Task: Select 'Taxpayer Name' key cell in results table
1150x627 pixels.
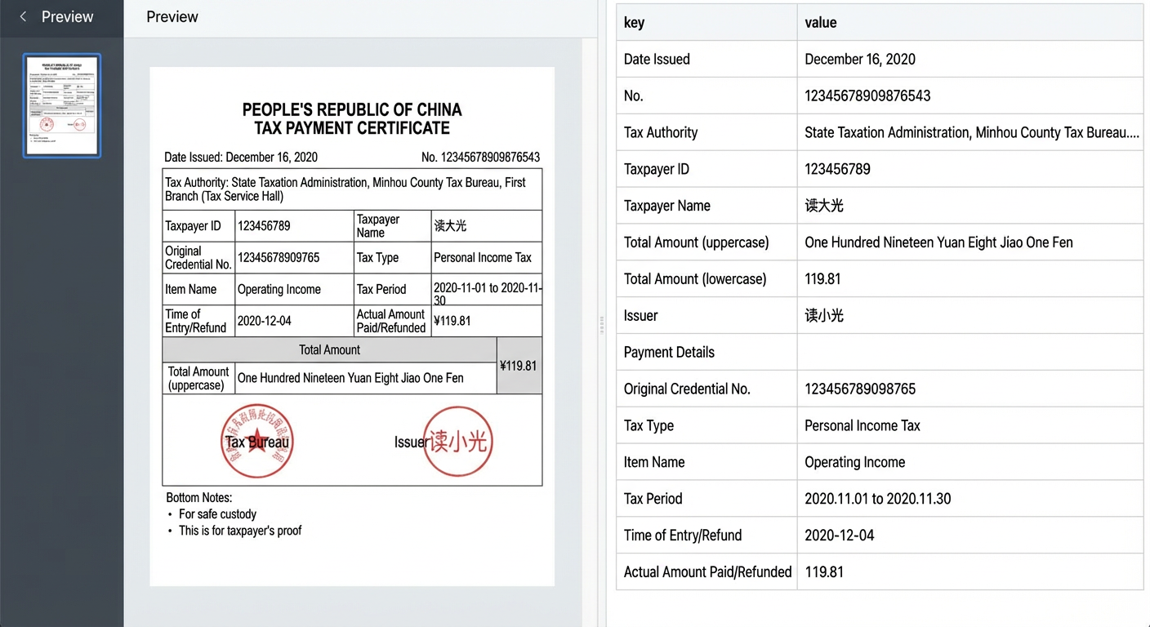Action: coord(706,206)
